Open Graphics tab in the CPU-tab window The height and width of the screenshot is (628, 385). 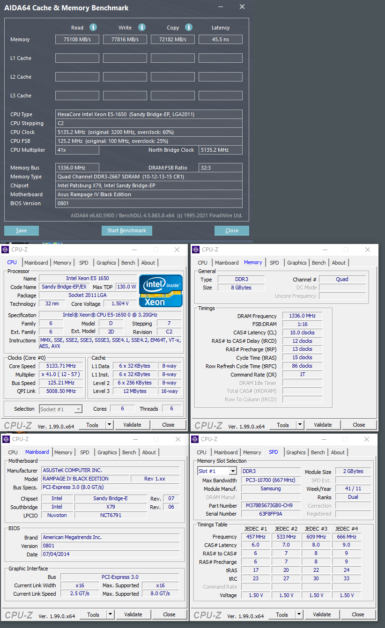pyautogui.click(x=106, y=263)
